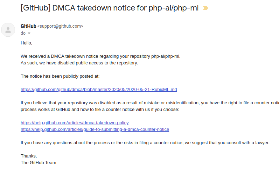The width and height of the screenshot is (279, 175).
Task: Click the 'We received a DMCA takedown' sentence
Action: click(x=100, y=56)
